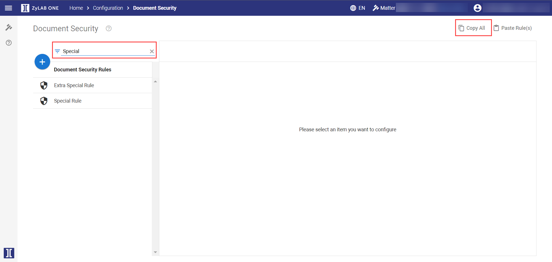Click the gavel icon in left sidebar

point(9,27)
